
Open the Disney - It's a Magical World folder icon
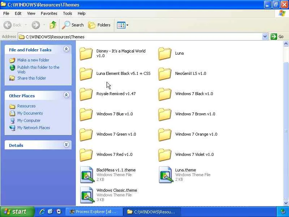click(86, 54)
